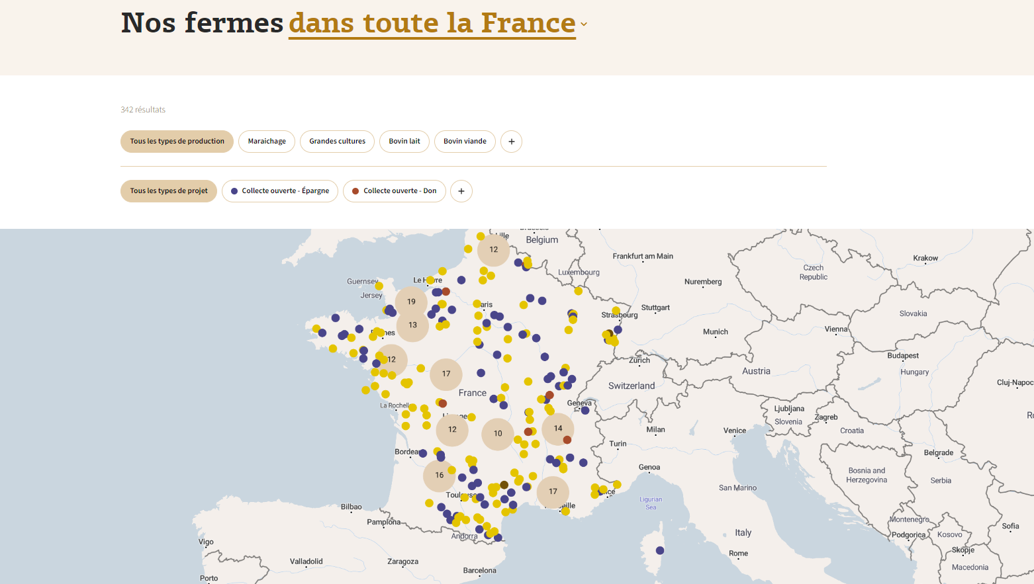Viewport: 1034px width, 584px height.
Task: Click the blue farm marker on Corsica
Action: click(x=660, y=550)
